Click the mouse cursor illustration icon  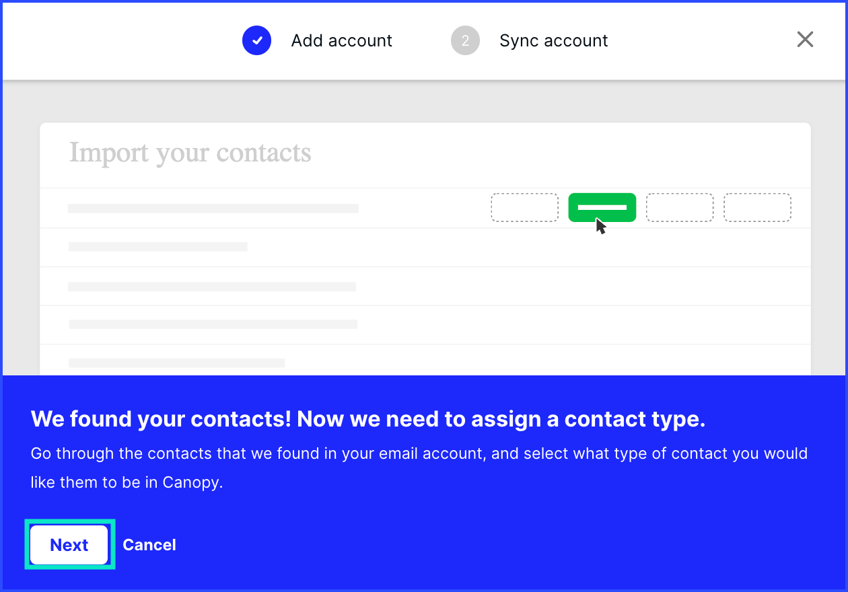[x=601, y=226]
